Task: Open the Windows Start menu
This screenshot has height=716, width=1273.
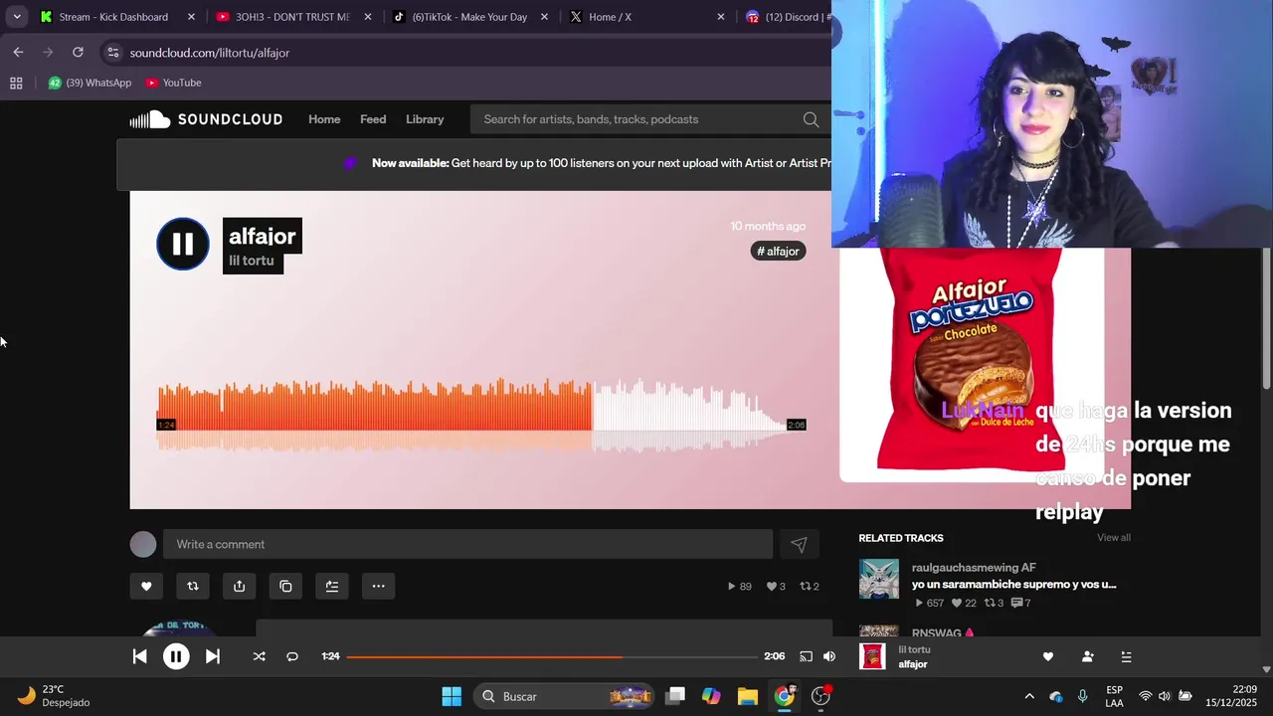Action: click(x=452, y=696)
